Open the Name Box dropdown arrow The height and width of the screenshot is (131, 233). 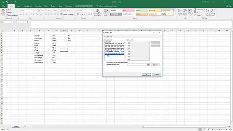12,22
